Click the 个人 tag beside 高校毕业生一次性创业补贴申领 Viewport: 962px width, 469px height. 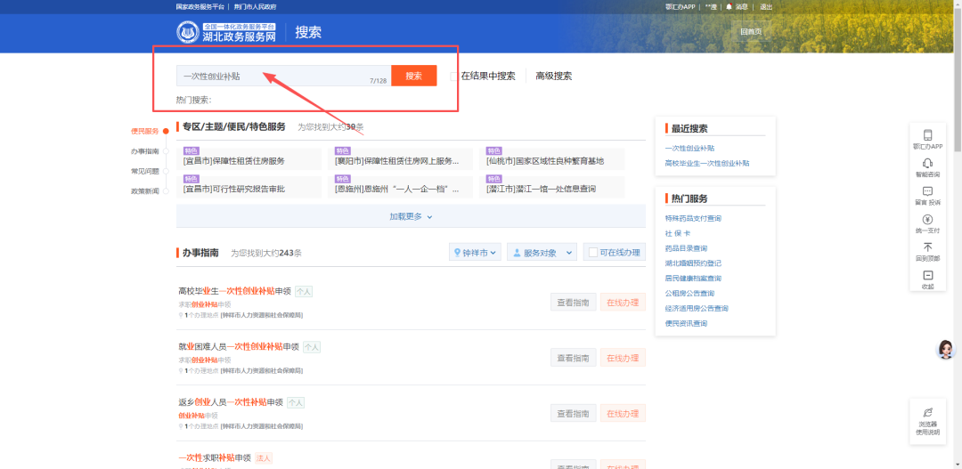click(304, 292)
